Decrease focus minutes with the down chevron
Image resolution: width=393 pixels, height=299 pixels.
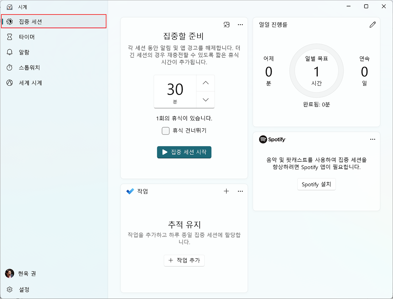[205, 100]
